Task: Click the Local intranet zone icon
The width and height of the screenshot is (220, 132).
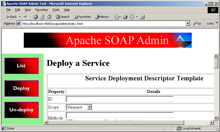Action: 179,128
